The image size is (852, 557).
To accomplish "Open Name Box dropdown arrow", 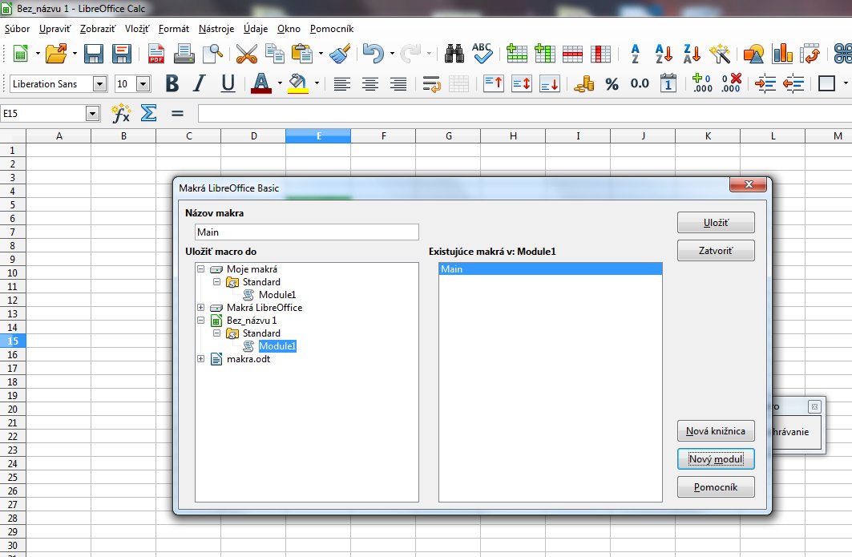I will (x=93, y=114).
